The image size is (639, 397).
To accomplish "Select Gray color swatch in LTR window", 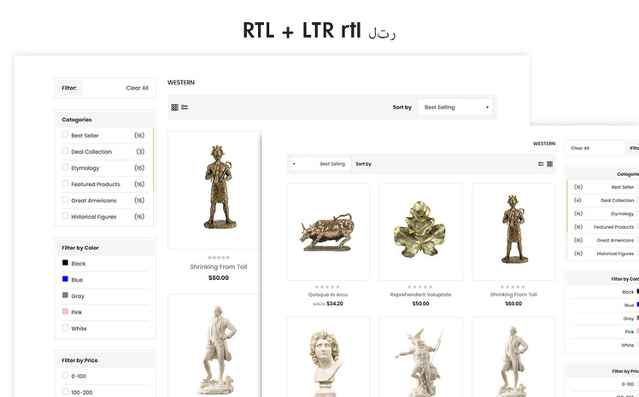I will coord(65,295).
